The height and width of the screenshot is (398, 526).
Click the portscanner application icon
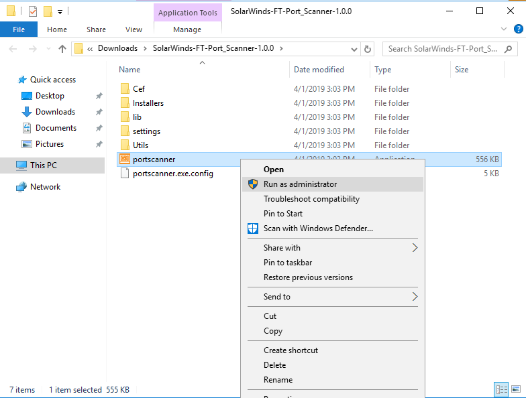[125, 159]
